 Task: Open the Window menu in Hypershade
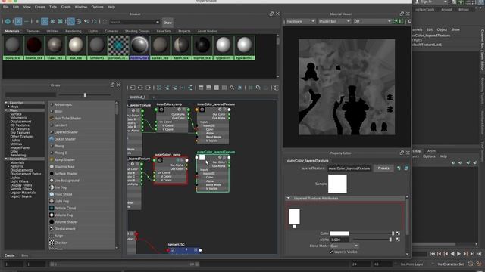[x=81, y=7]
